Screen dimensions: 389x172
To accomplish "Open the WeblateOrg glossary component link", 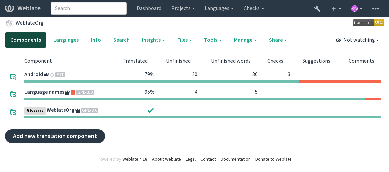I will (x=61, y=110).
